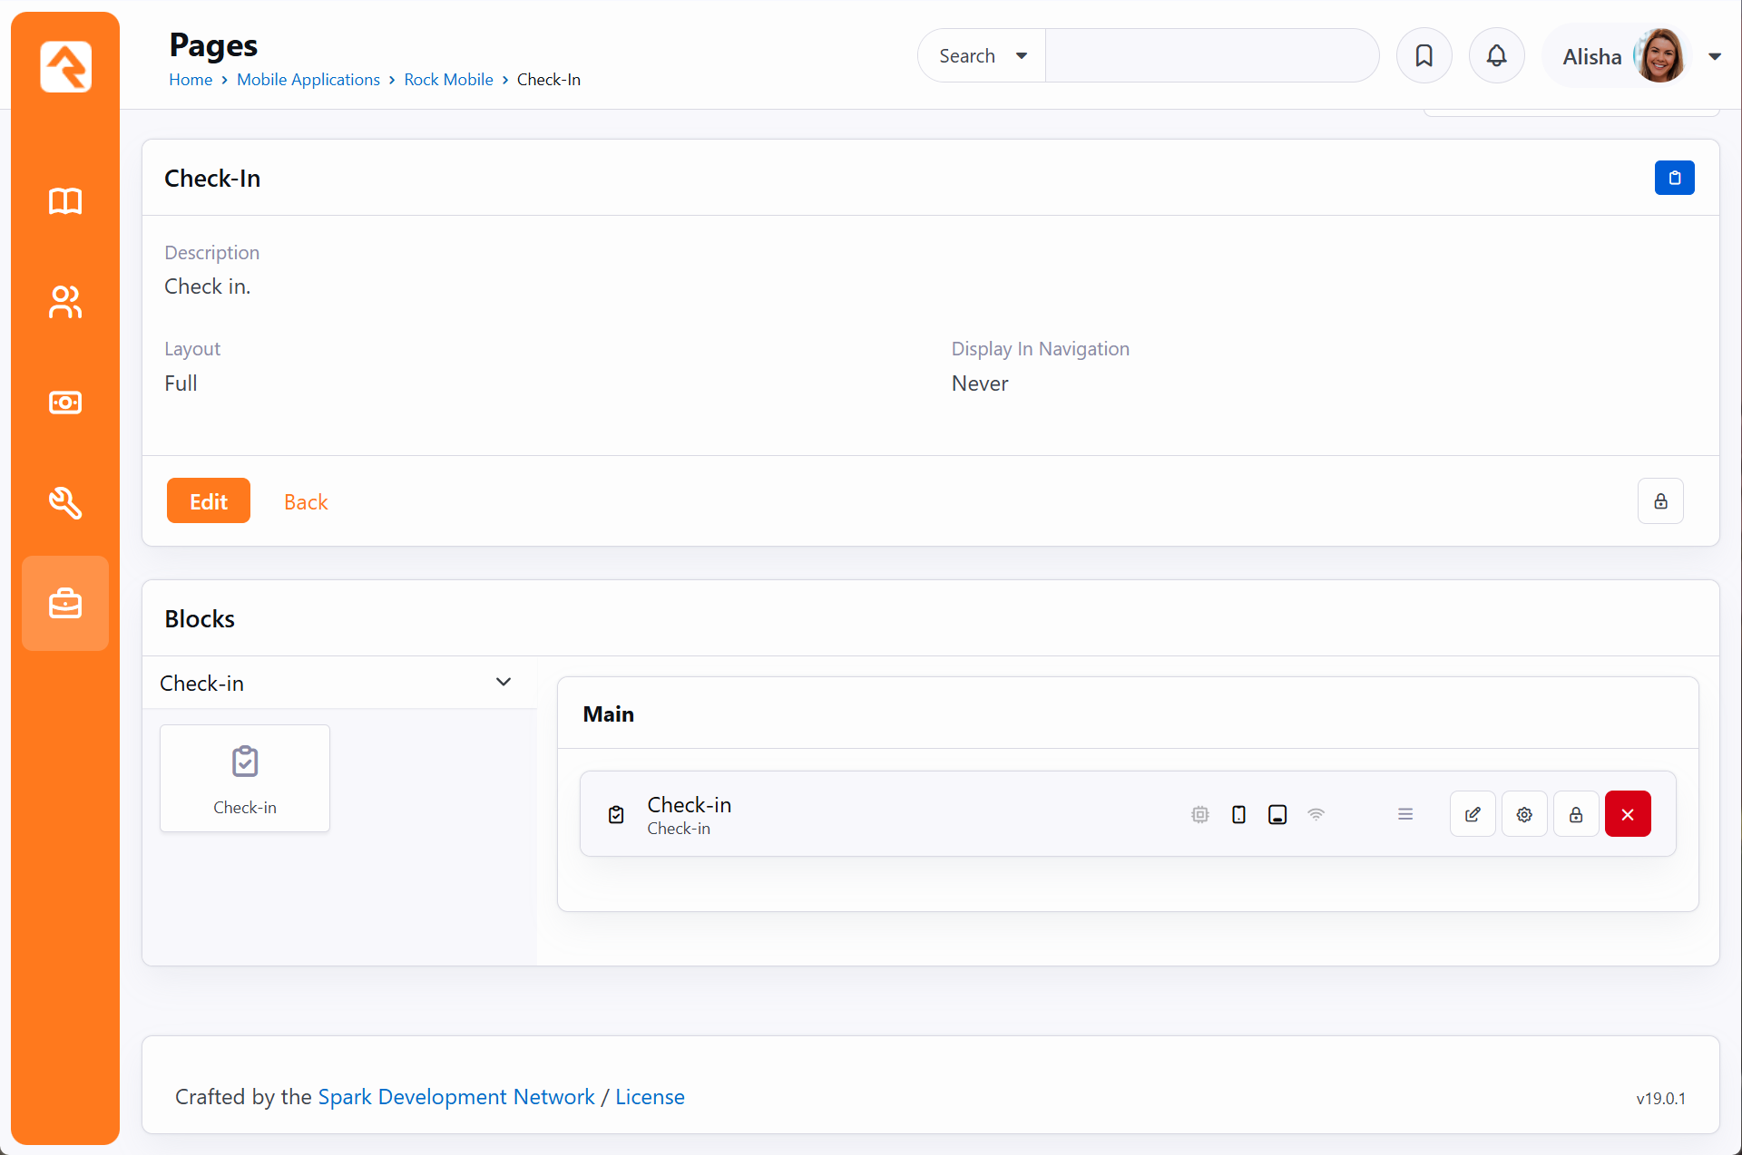Toggle tablet device visibility for Check-in block
Viewport: 1742px width, 1155px height.
(x=1277, y=814)
